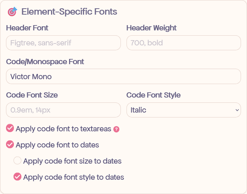This screenshot has height=194, width=247.
Task: Click the Code Font Size label
Action: coord(32,95)
